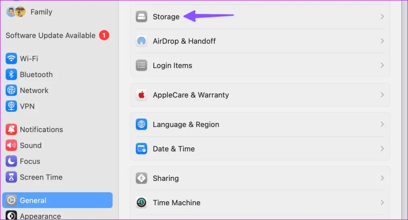The image size is (408, 220).
Task: Click the Login Items list icon
Action: tap(141, 65)
